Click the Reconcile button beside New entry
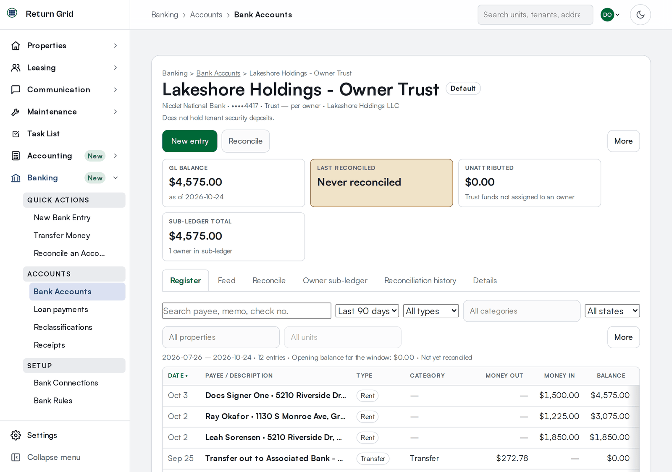 coord(246,141)
